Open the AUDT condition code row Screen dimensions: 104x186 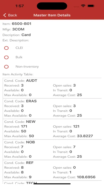tap(52, 88)
